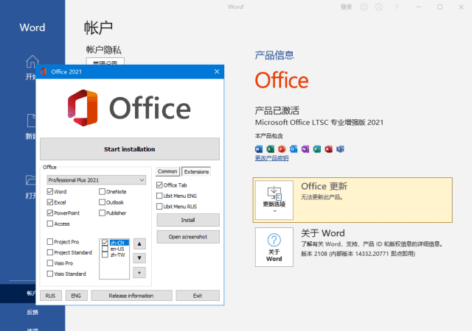472x331 pixels.
Task: Click the Access app icon under product info
Action: [329, 149]
